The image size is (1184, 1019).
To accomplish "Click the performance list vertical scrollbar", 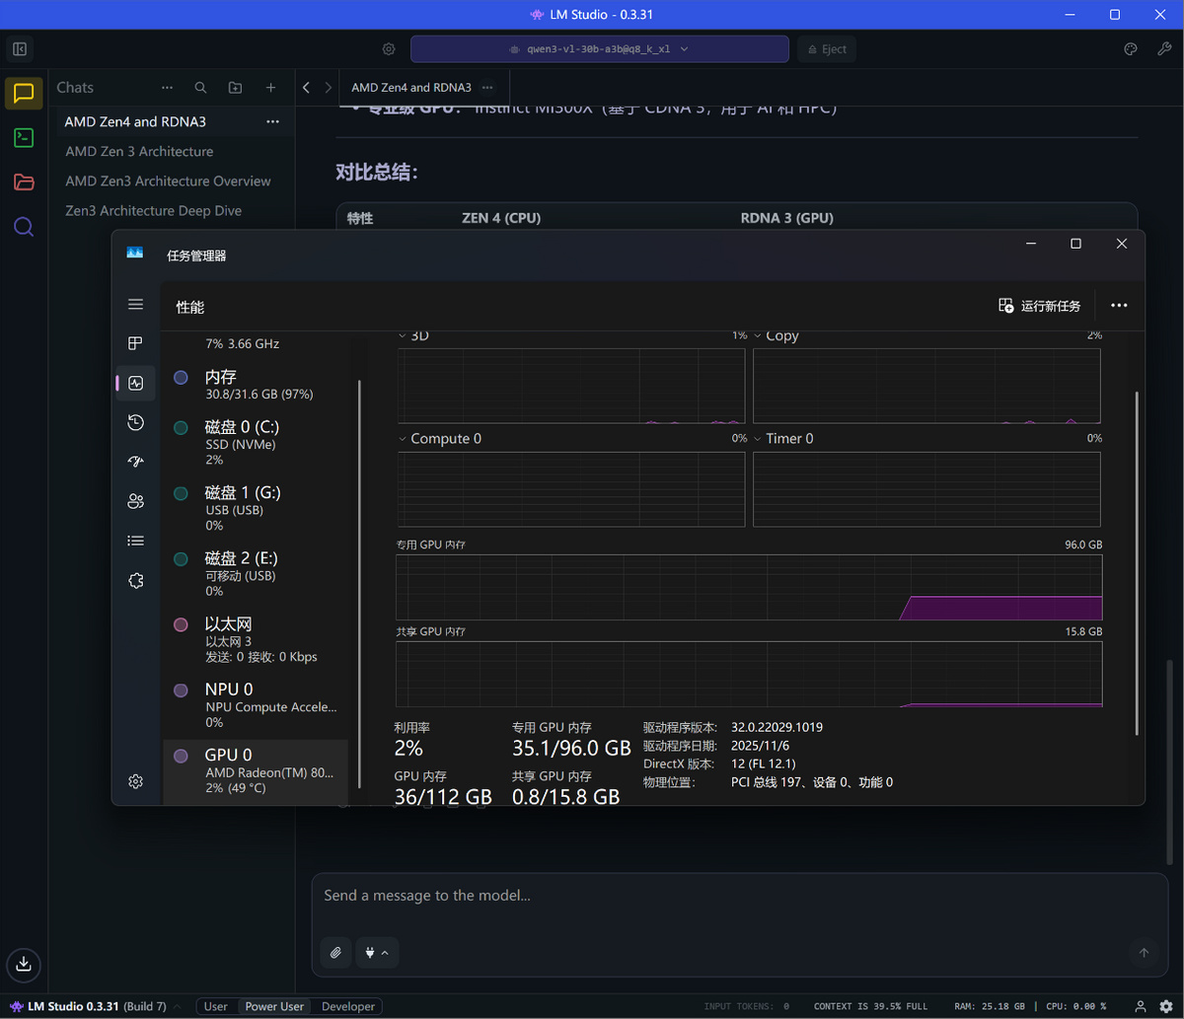I will click(x=359, y=582).
